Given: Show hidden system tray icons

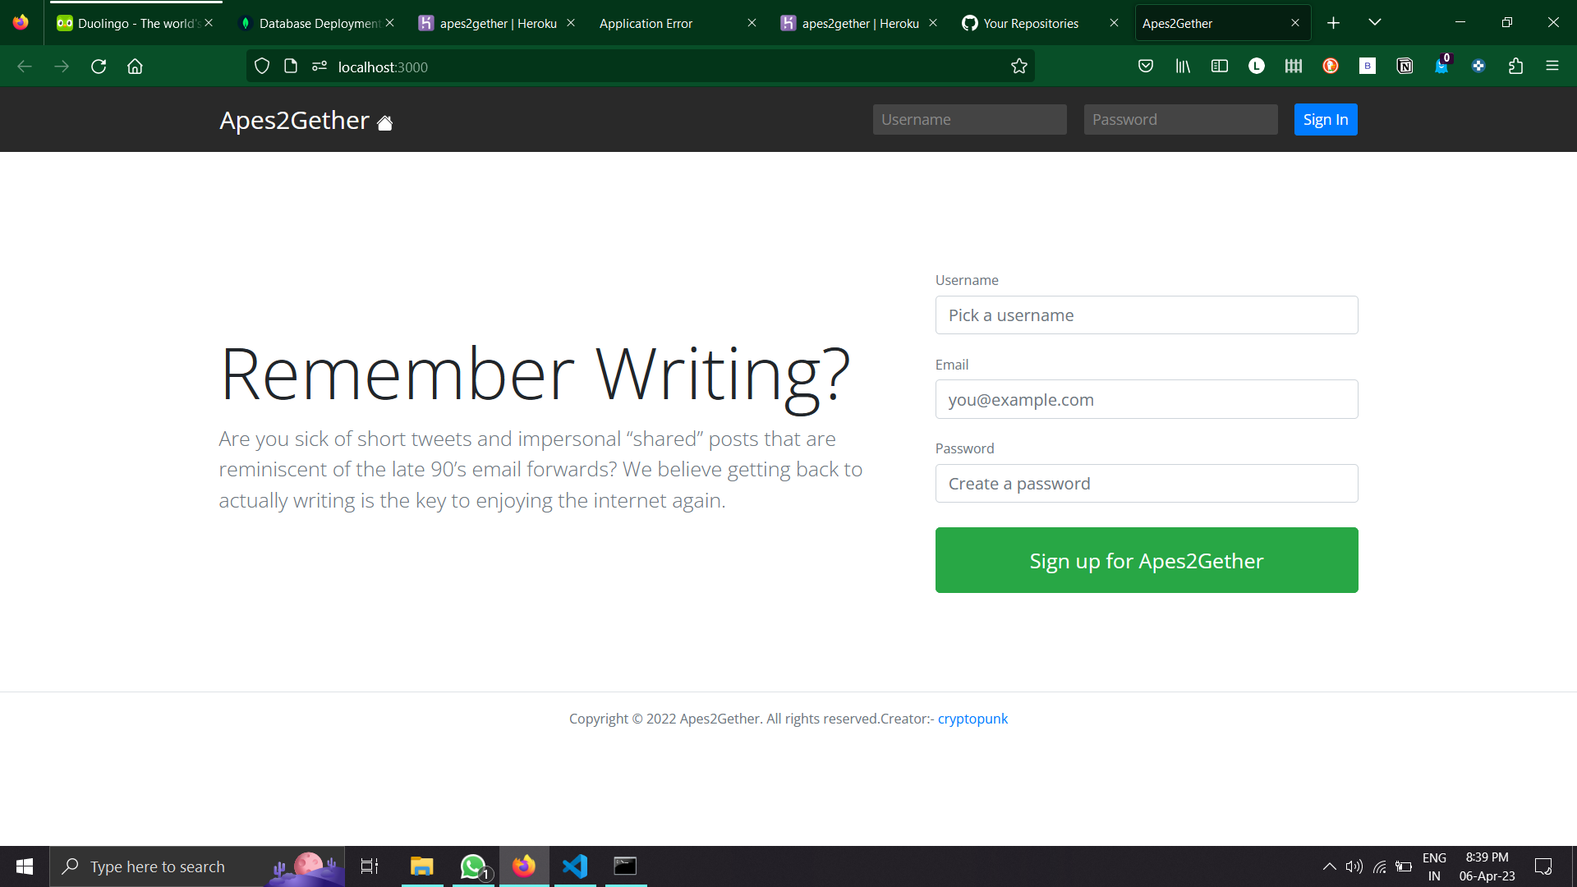Looking at the screenshot, I should (x=1329, y=866).
